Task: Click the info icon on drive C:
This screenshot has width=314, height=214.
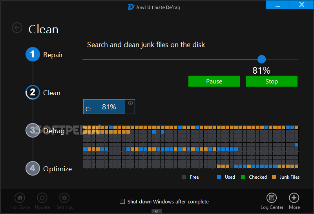Action: (130, 103)
